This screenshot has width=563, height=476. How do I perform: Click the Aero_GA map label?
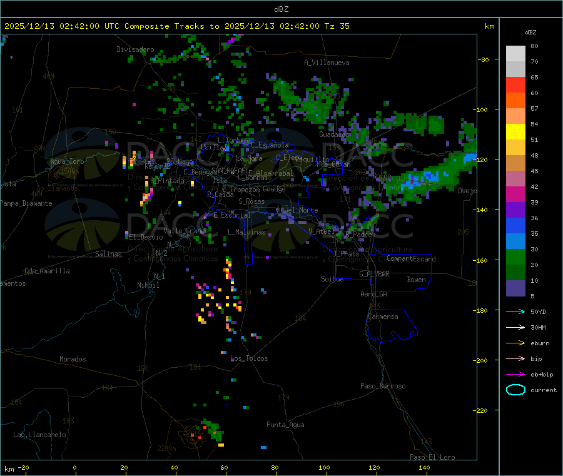click(374, 294)
